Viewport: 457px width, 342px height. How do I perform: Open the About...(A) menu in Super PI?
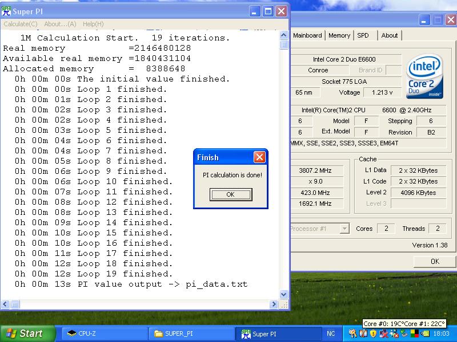point(60,24)
